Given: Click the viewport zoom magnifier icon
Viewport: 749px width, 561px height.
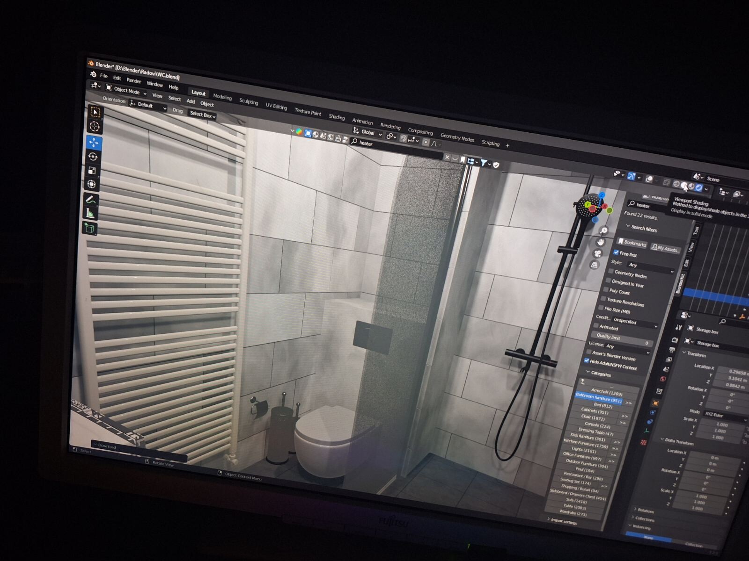Looking at the screenshot, I should tap(603, 230).
